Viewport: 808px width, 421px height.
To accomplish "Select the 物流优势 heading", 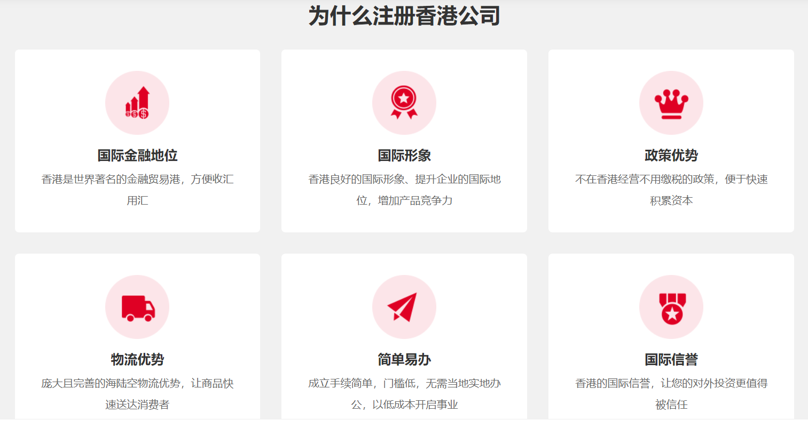I will pyautogui.click(x=137, y=360).
